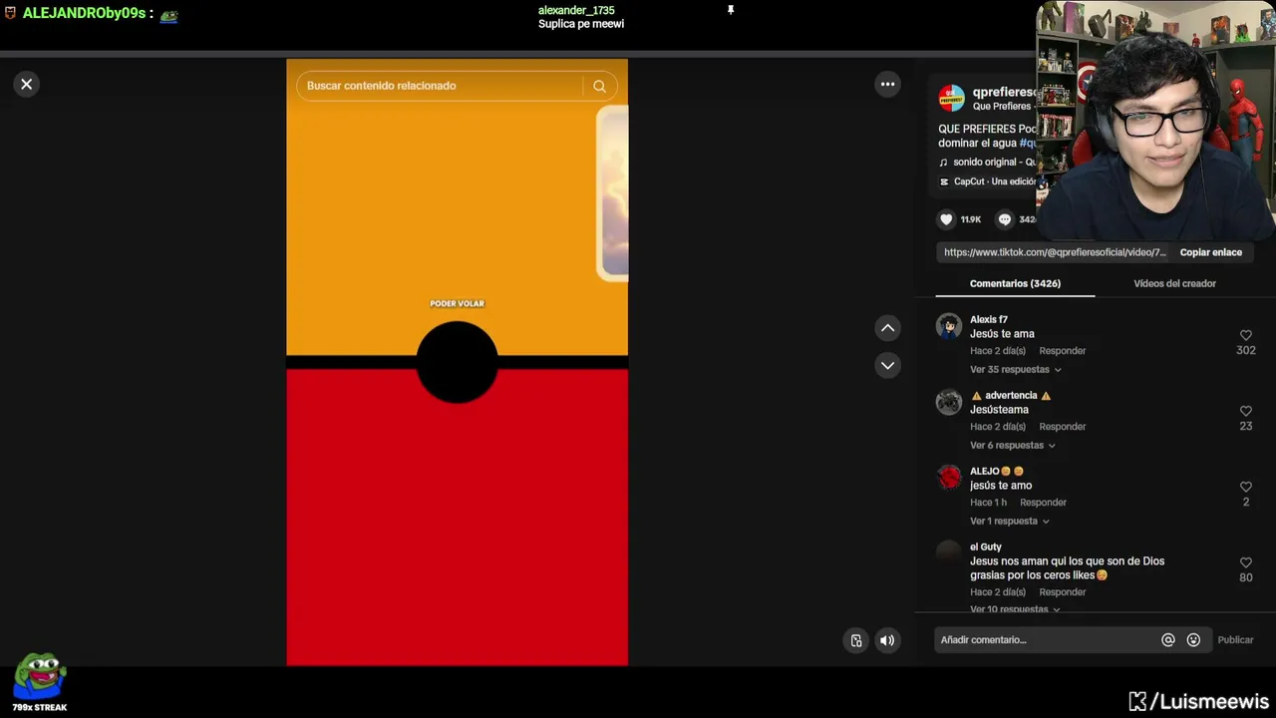Click the partially visible sky video thumbnail
This screenshot has height=718, width=1276.
(613, 193)
